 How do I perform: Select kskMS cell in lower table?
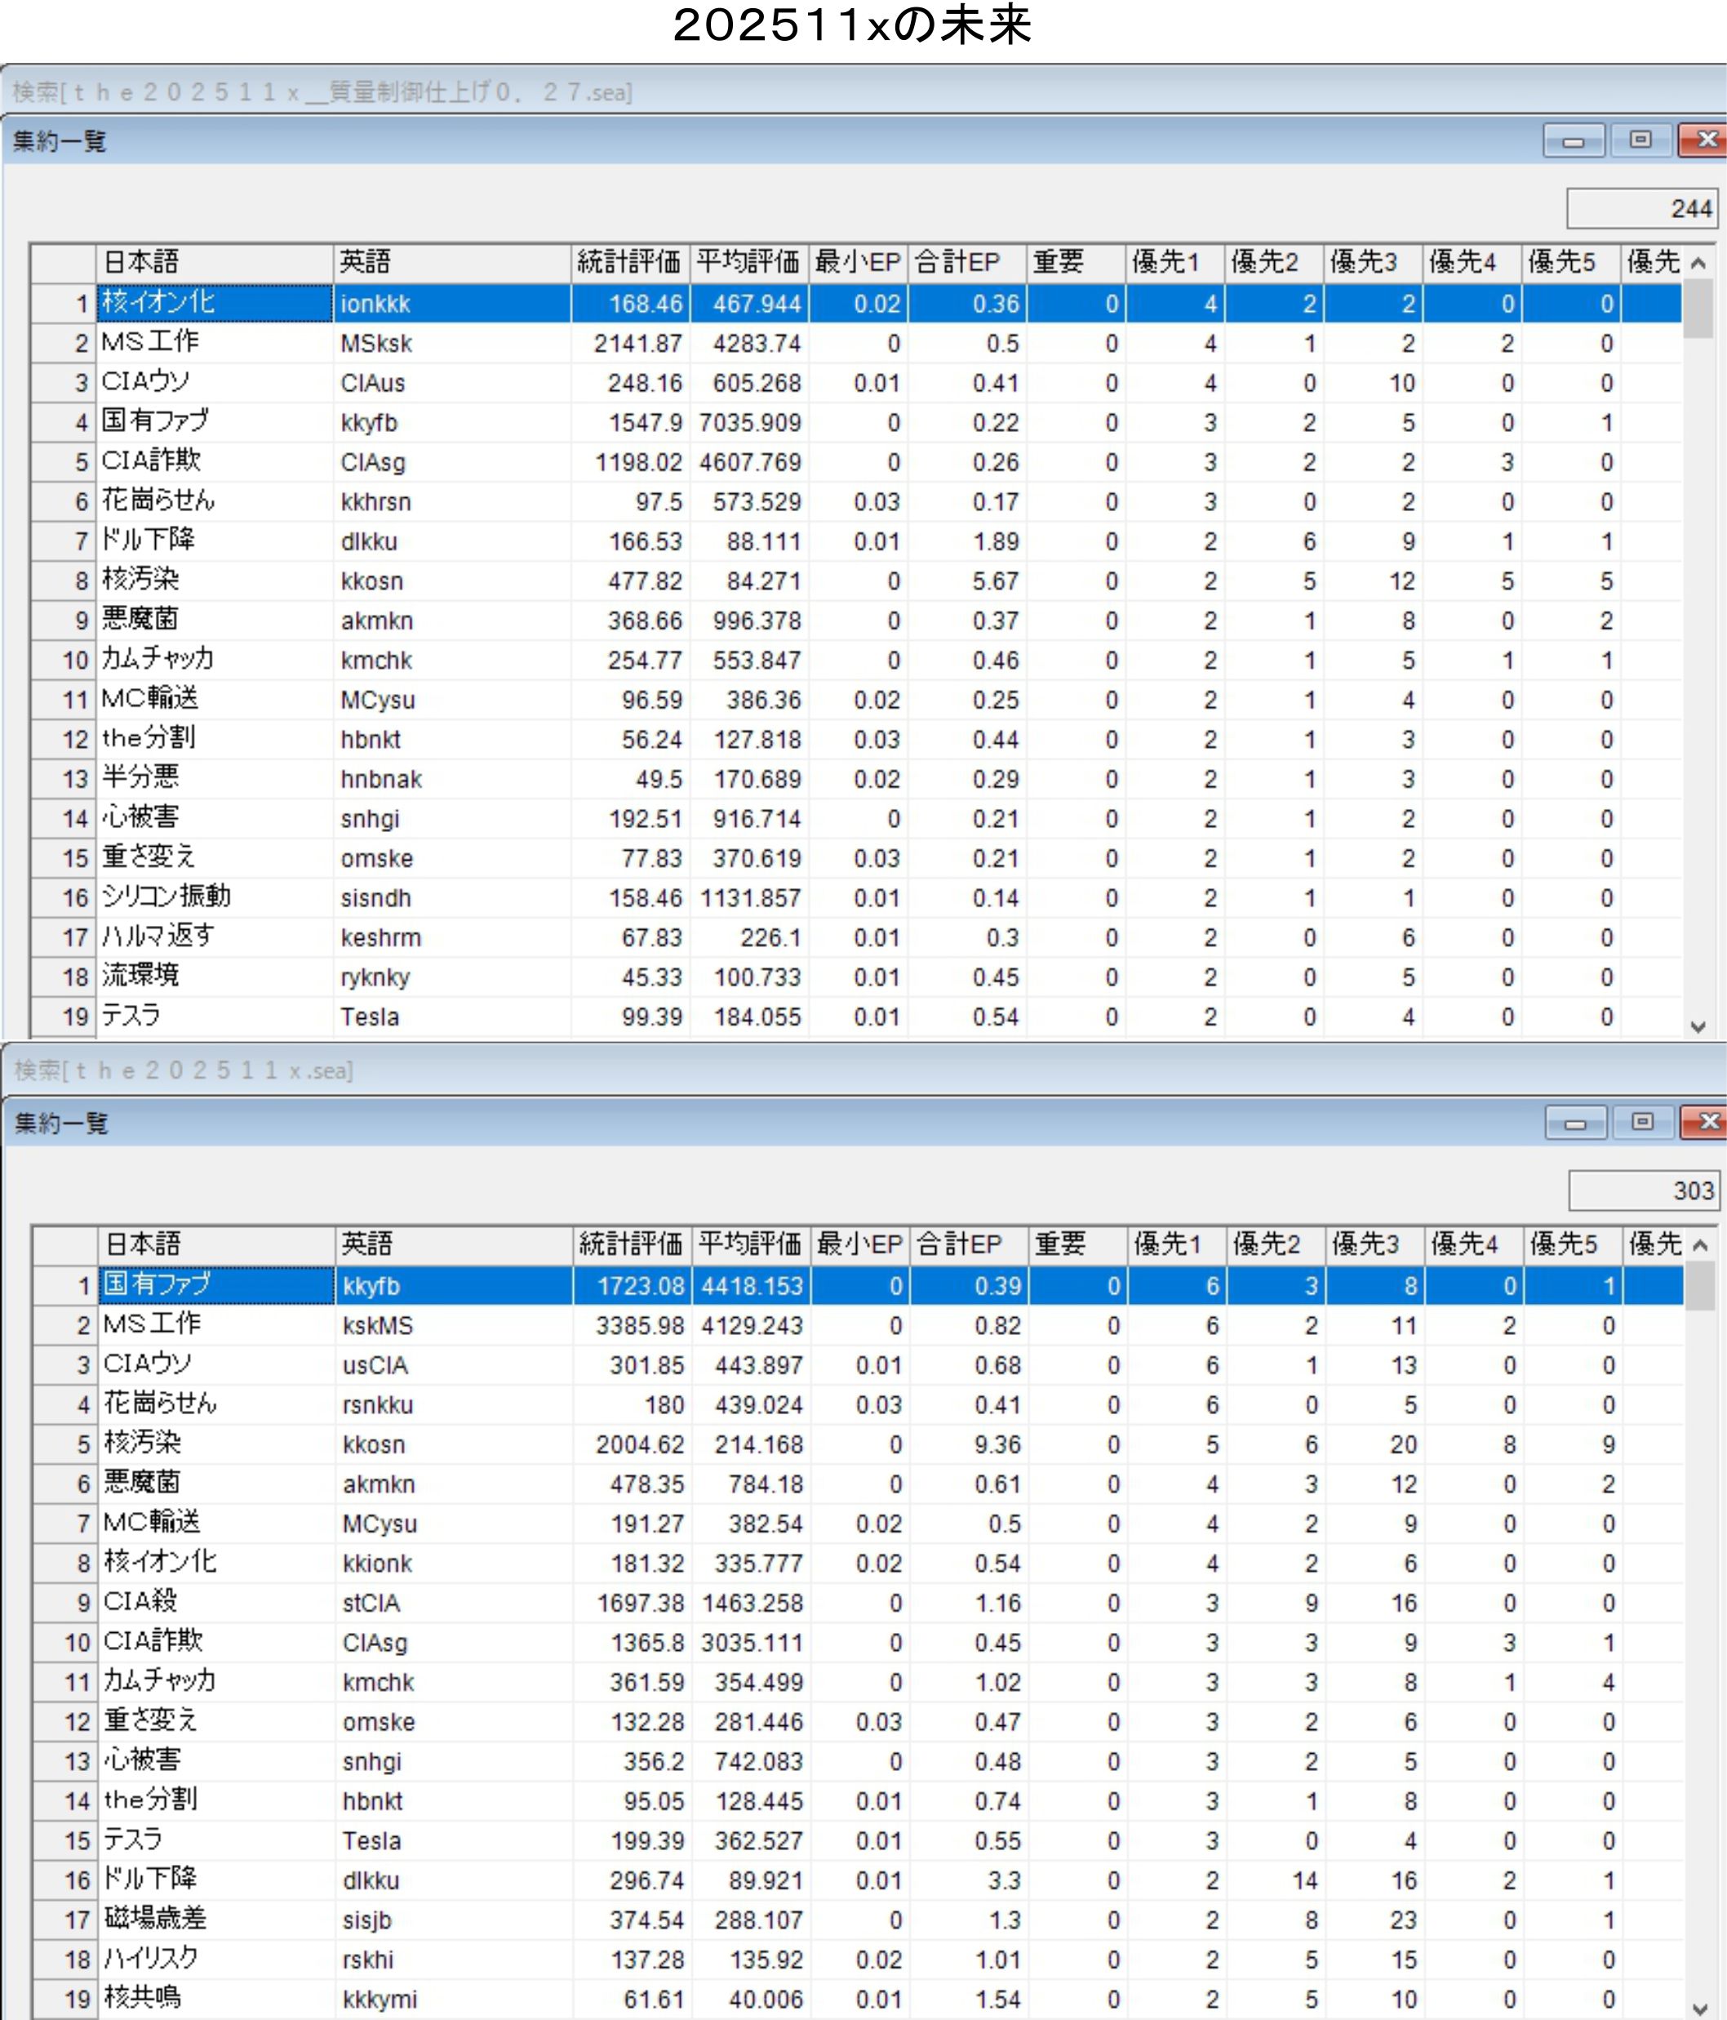point(453,1325)
